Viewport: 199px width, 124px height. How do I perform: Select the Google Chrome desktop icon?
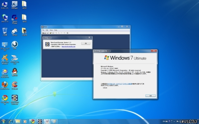(5, 100)
